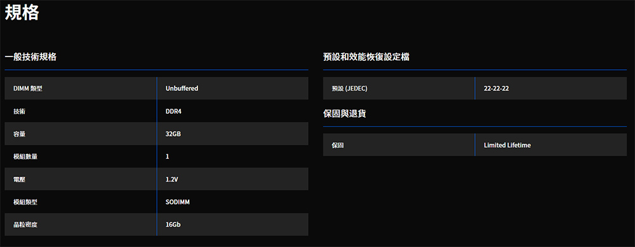Image resolution: width=635 pixels, height=247 pixels.
Task: Select the 一般技術規格 section heading
Action: pos(30,57)
